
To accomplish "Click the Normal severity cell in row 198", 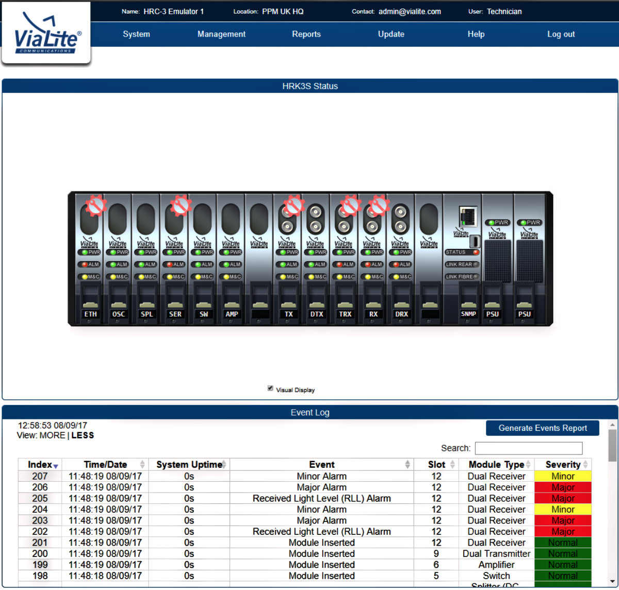I will click(563, 576).
